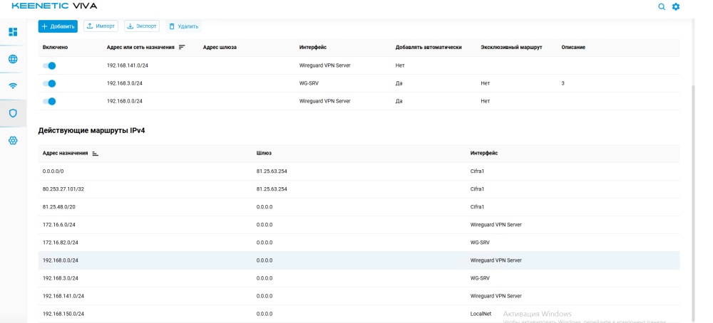Click the Импорт button
The image size is (713, 323).
click(101, 26)
